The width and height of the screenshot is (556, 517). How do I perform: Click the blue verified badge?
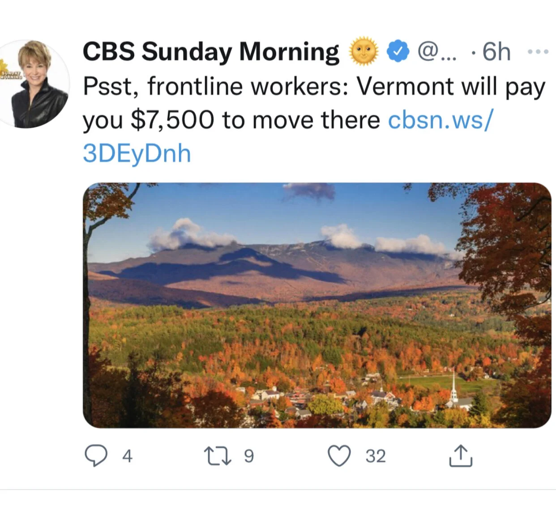tap(398, 51)
